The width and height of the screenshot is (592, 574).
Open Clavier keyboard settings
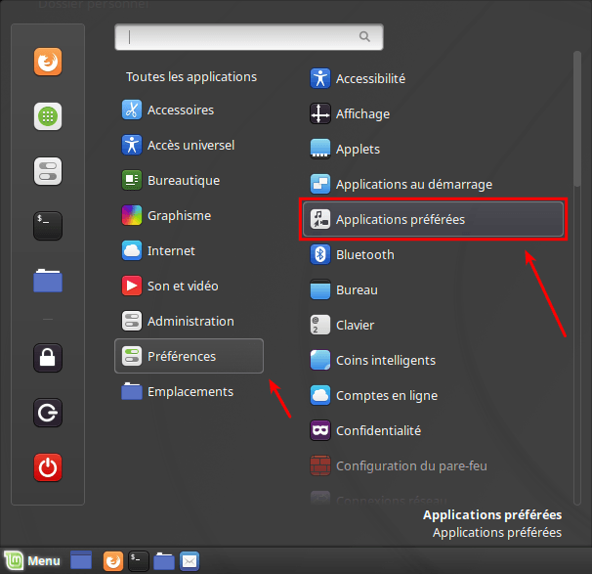coord(433,325)
